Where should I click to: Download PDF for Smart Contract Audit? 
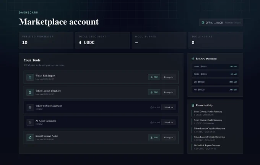154,137
